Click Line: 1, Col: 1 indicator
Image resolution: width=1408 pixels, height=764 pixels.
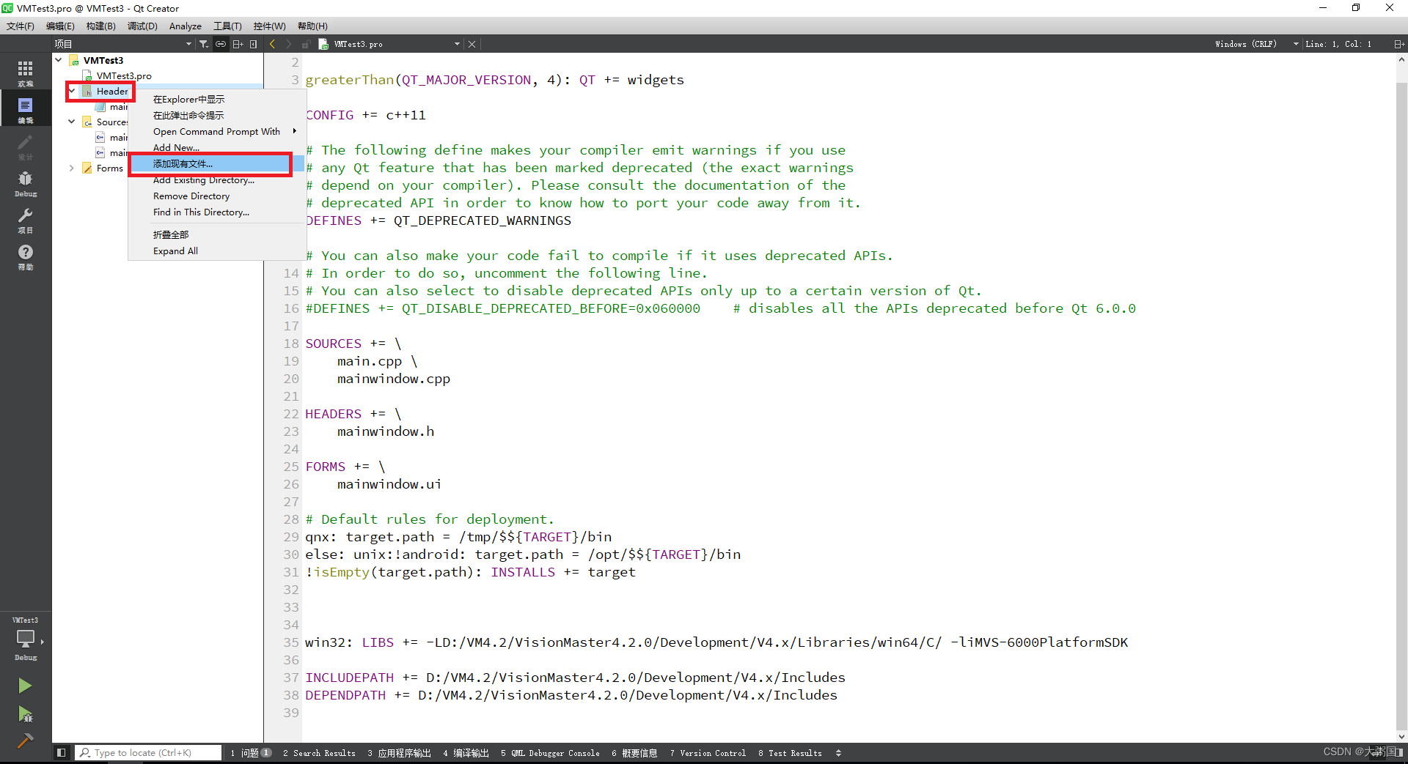1338,44
